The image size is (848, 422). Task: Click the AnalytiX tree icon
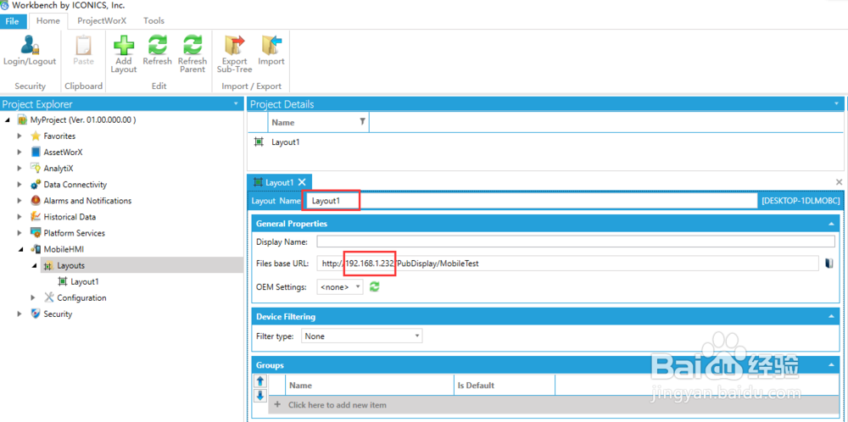[36, 168]
